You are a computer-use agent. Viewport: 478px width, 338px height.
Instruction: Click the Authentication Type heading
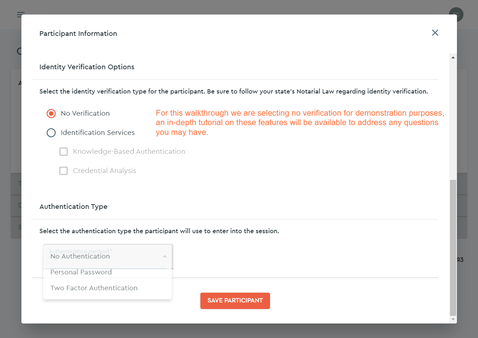tap(73, 207)
